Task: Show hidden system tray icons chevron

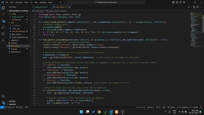Action: (x=165, y=112)
